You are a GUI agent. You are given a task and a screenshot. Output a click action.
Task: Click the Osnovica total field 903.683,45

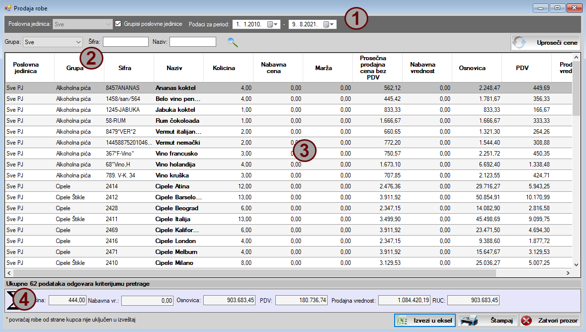point(229,300)
